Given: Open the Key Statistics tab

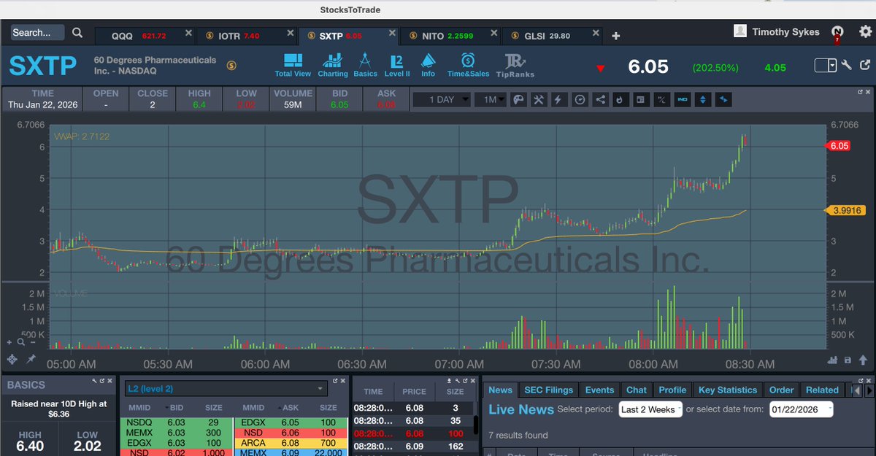Looking at the screenshot, I should tap(727, 390).
